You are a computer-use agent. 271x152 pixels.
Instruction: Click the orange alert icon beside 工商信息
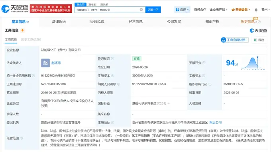pos(22,30)
